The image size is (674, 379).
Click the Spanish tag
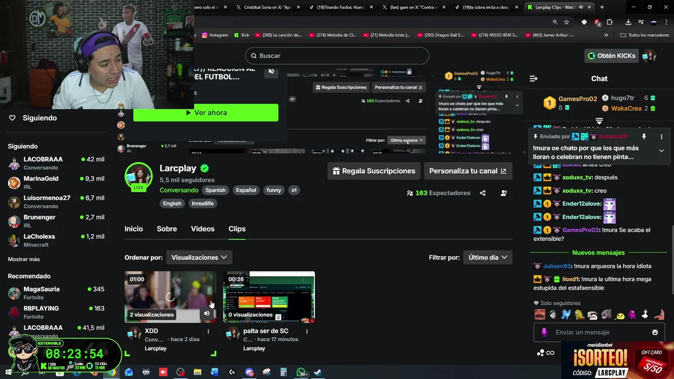[x=215, y=190]
